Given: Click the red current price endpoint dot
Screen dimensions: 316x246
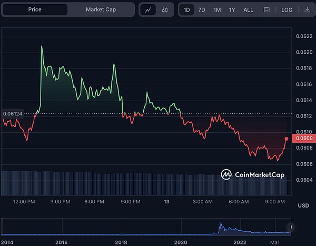Looking at the screenshot, I should [x=287, y=139].
